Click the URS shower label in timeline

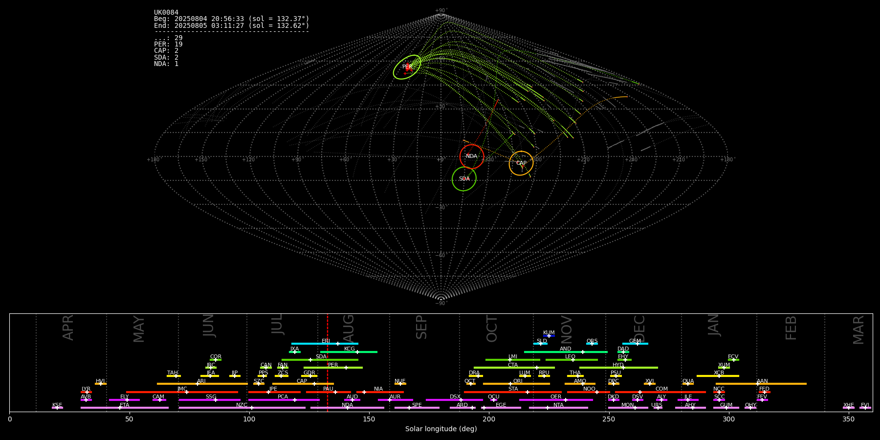(657, 405)
